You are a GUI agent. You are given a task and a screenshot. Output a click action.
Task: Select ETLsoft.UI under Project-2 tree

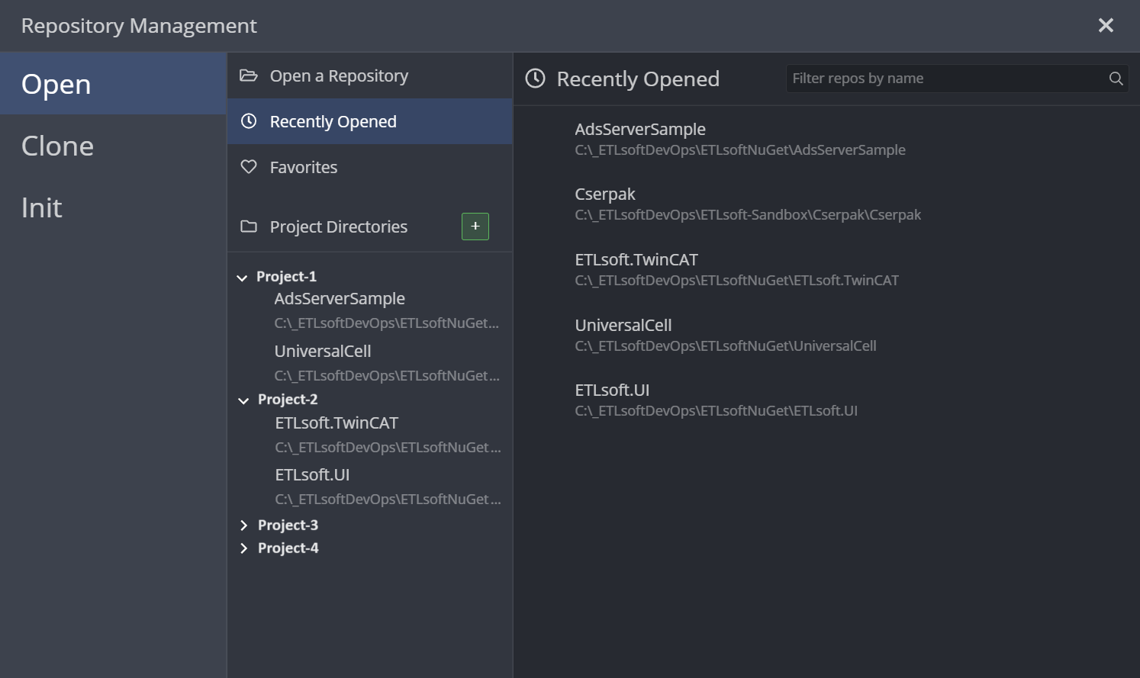tap(313, 475)
